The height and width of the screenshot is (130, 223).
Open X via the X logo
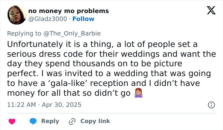(x=209, y=11)
